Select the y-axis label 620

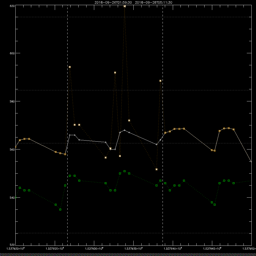click(x=12, y=6)
